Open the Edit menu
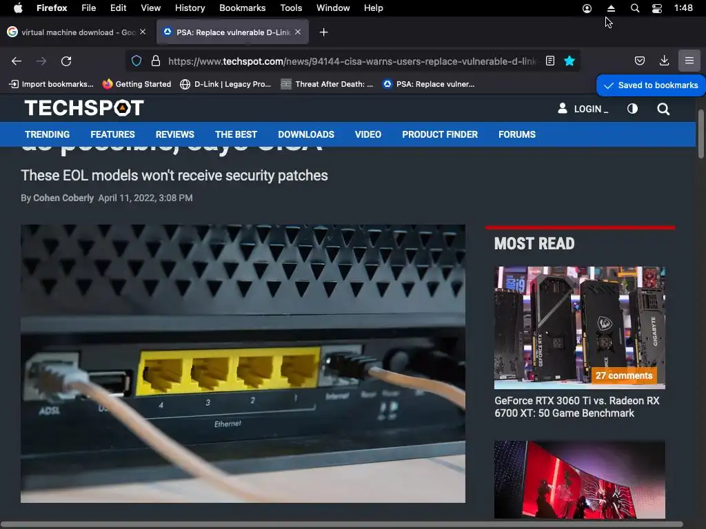This screenshot has height=529, width=706. 119,8
